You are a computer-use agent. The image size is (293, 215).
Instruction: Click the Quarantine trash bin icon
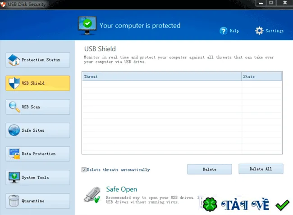pyautogui.click(x=14, y=201)
